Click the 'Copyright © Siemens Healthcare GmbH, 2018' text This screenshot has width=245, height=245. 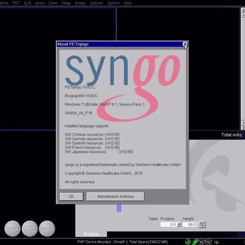[104, 173]
